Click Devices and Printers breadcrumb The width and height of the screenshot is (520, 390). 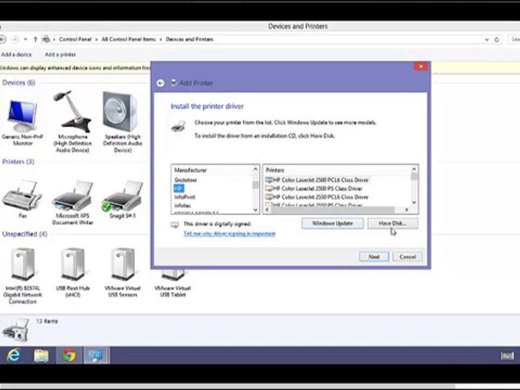coord(190,39)
